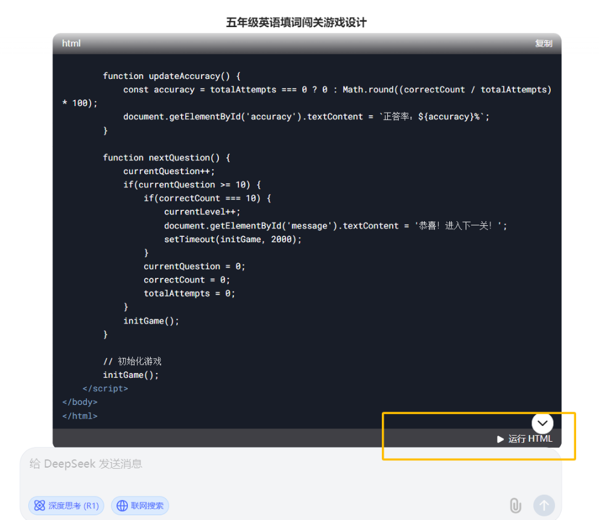
Task: Click the scroll-to-bottom chevron button
Action: [x=542, y=423]
